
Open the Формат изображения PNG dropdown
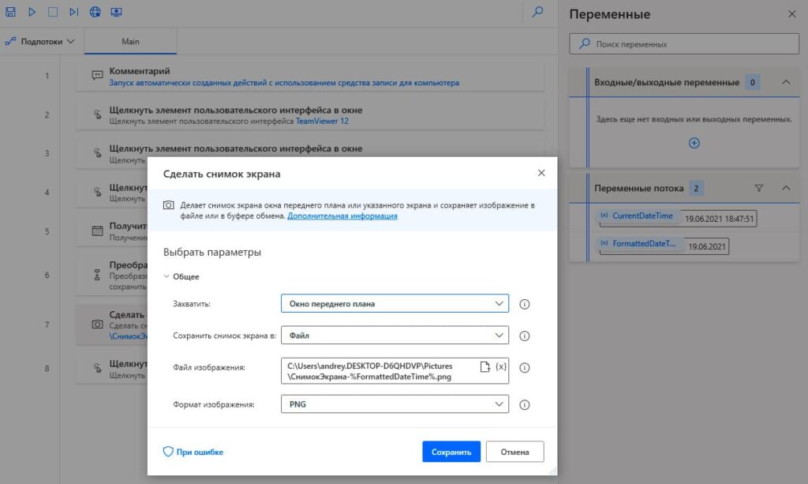[x=395, y=404]
